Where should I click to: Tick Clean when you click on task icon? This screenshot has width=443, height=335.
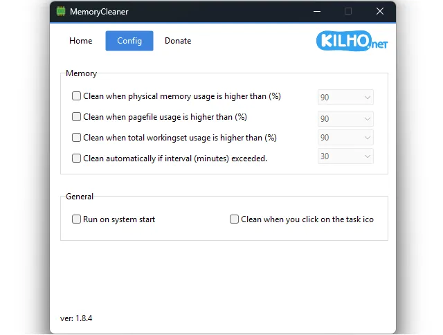[235, 219]
